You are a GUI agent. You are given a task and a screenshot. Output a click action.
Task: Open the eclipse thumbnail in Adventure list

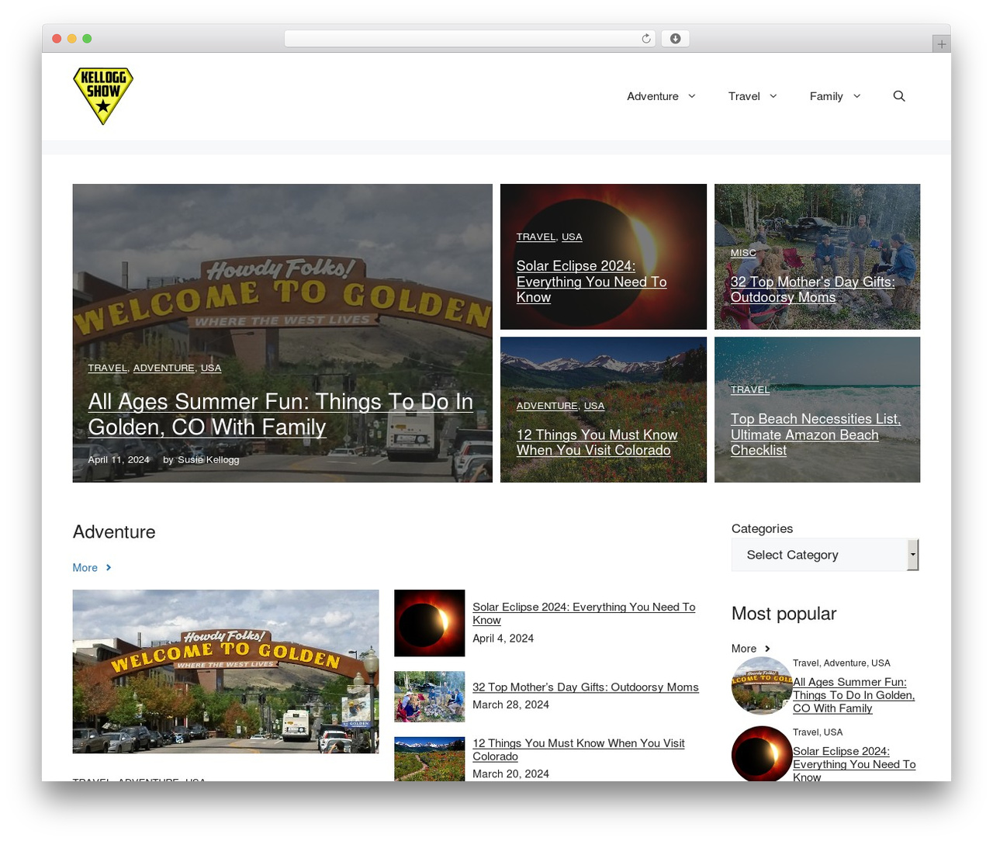click(x=430, y=623)
